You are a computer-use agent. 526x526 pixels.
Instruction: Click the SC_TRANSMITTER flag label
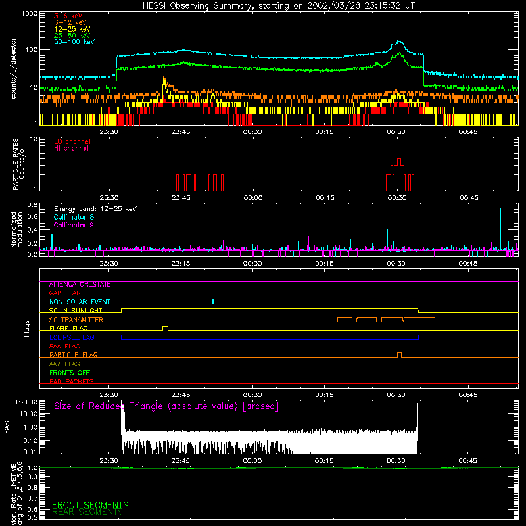[76, 320]
